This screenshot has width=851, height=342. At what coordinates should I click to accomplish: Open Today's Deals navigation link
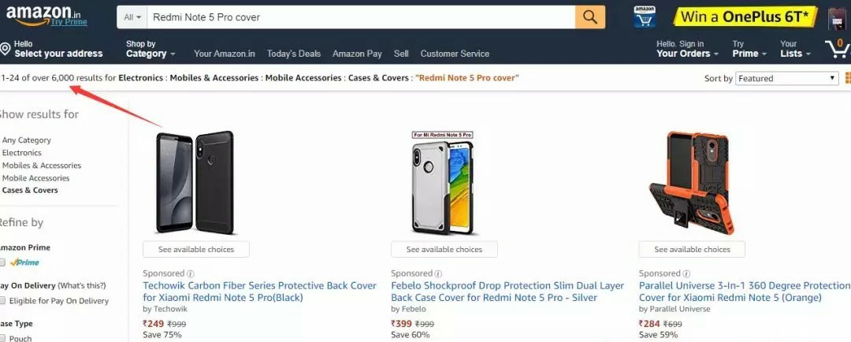coord(294,54)
